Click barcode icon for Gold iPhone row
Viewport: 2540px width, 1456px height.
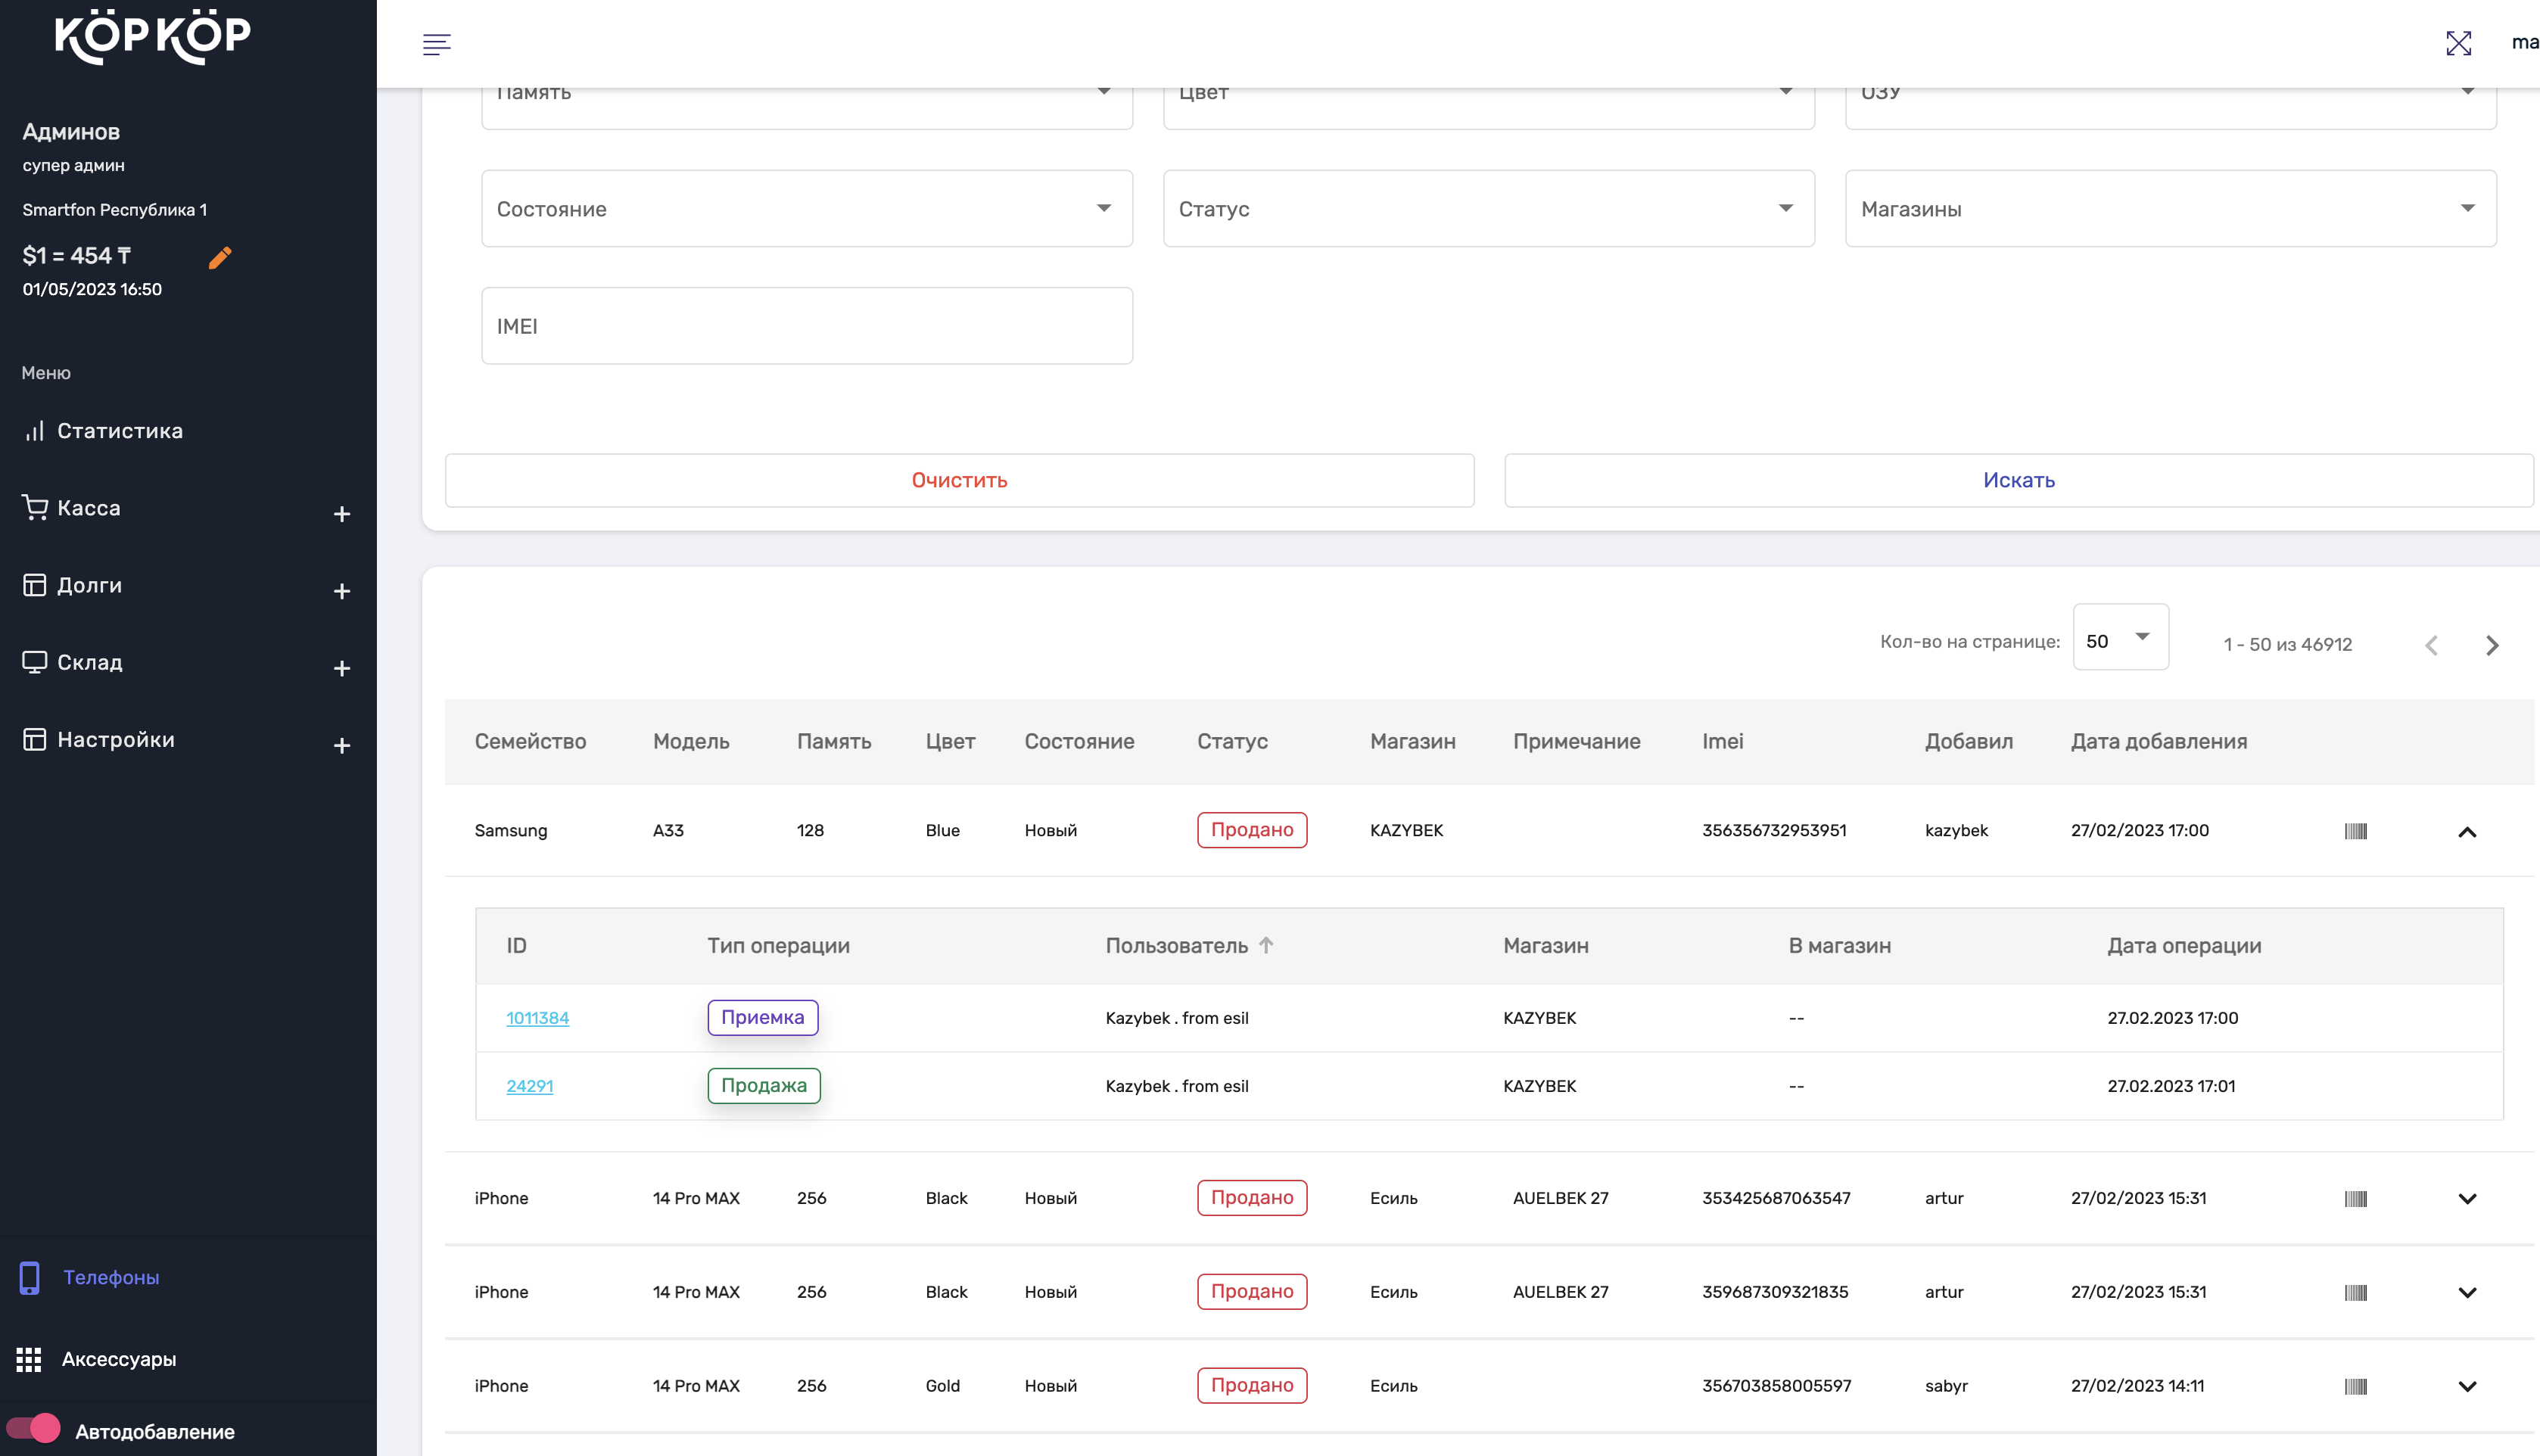click(x=2355, y=1386)
